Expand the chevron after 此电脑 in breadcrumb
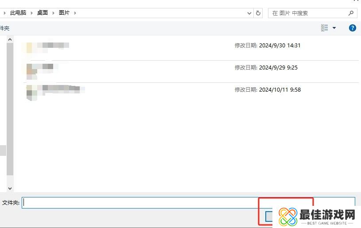The image size is (361, 228). [x=32, y=13]
